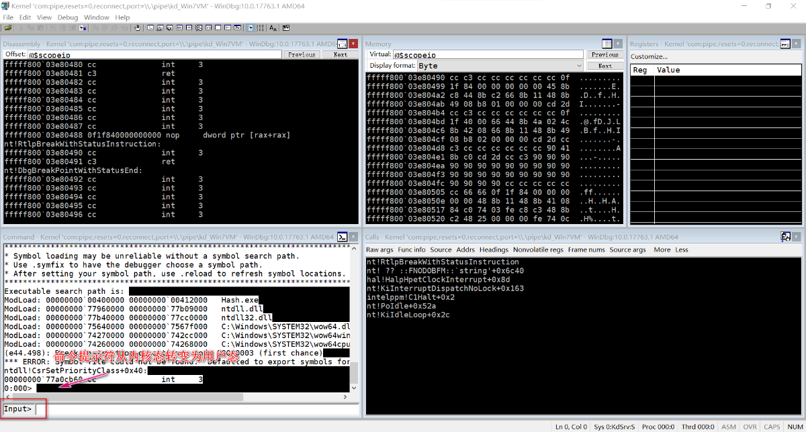Screen dimensions: 806x432
Task: Open the Options toolbar icon
Action: tap(286, 28)
